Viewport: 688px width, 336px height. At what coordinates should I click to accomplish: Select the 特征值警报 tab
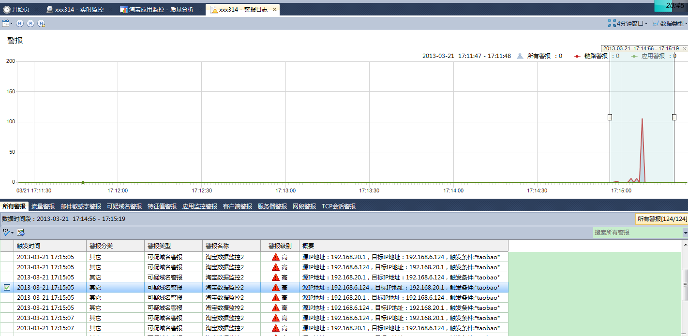pos(162,206)
